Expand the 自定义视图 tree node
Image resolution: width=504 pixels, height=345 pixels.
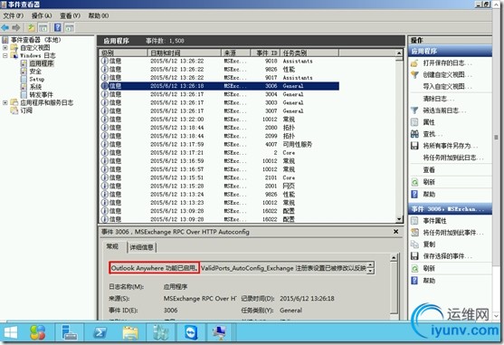tap(5, 48)
